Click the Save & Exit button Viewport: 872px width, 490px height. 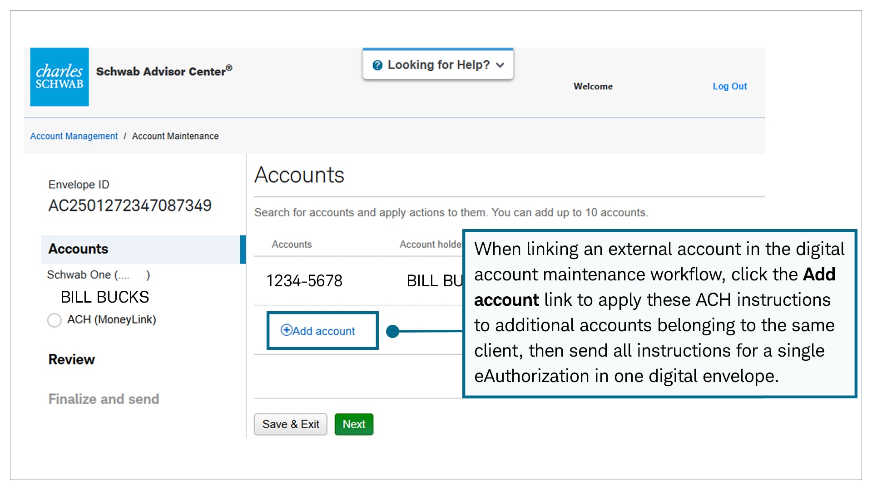(291, 424)
